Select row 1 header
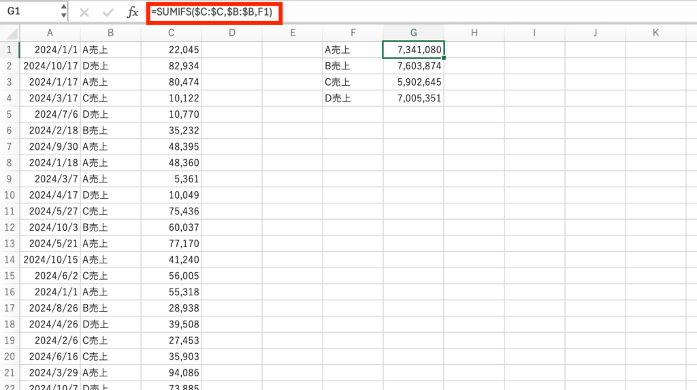Image resolution: width=697 pixels, height=390 pixels. coord(10,50)
